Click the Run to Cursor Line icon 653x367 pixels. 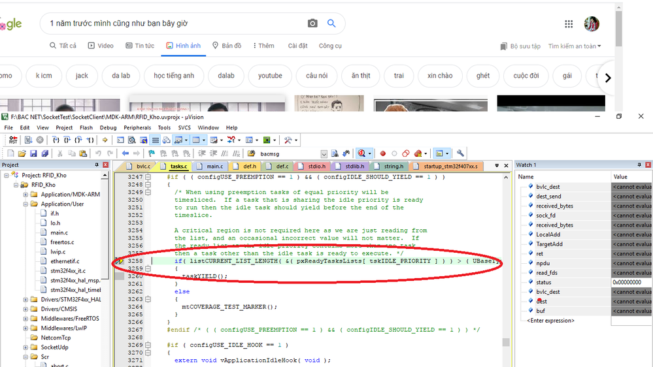(90, 140)
